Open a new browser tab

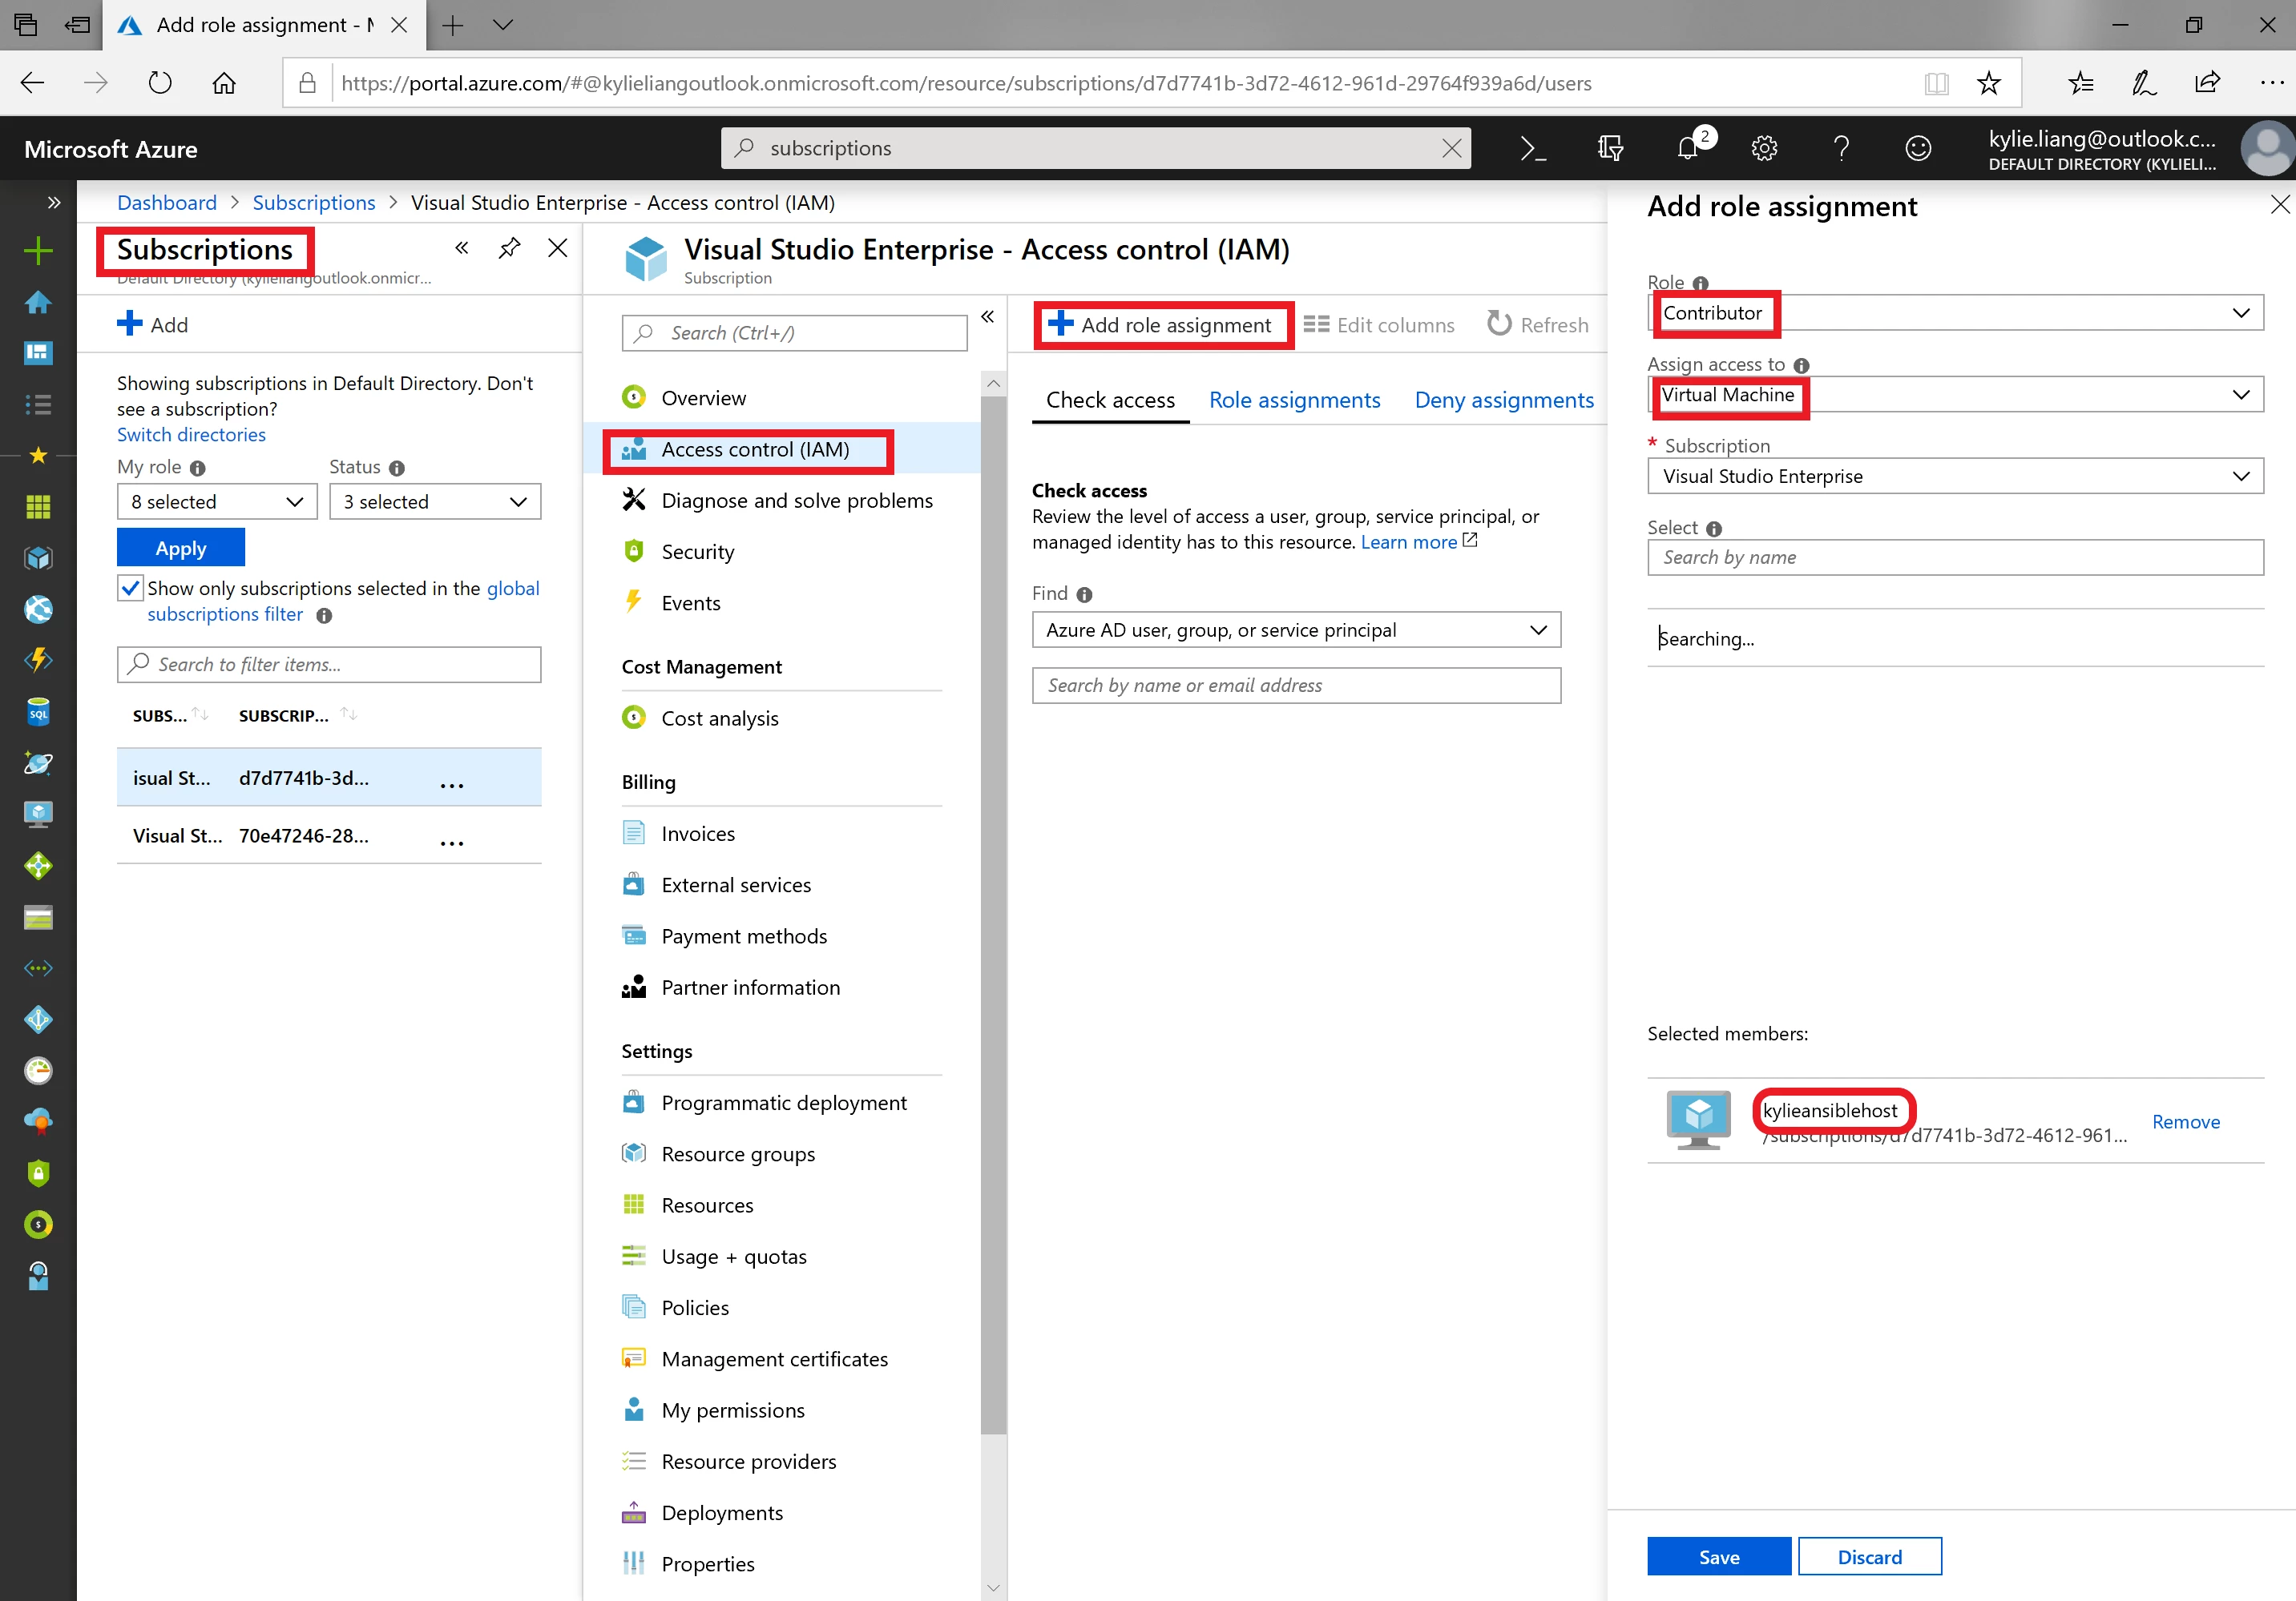(x=453, y=25)
